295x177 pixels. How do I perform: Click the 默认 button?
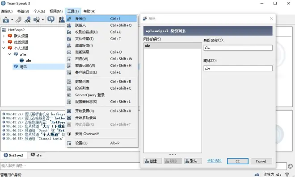tap(193, 161)
